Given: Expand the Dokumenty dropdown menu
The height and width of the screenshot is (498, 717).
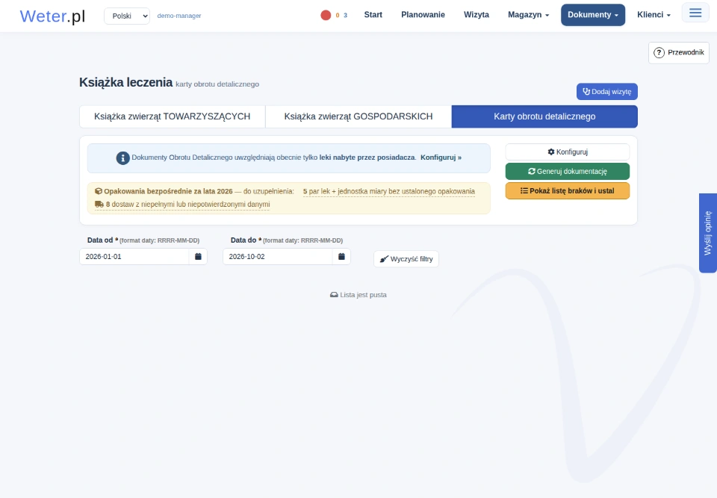Looking at the screenshot, I should pyautogui.click(x=593, y=15).
